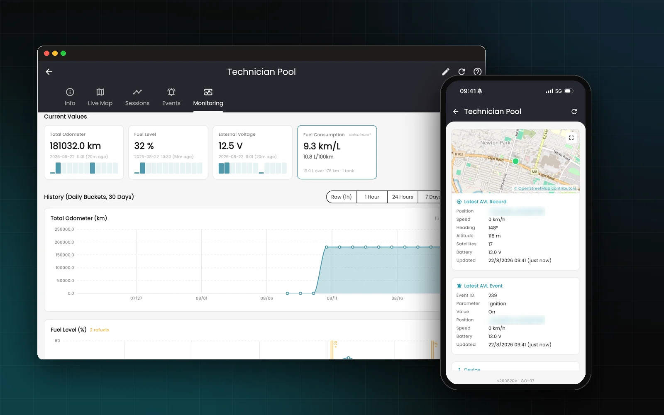Select the Fuel Consumption card
Viewport: 664px width, 415px height.
337,152
